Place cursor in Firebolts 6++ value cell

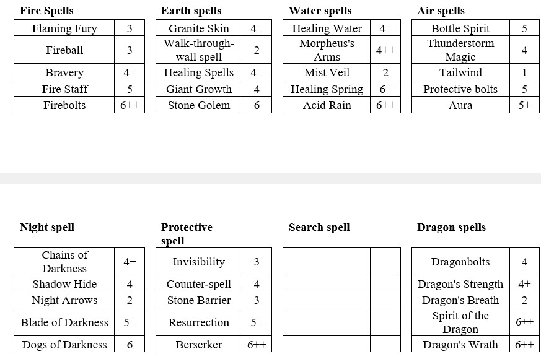130,105
